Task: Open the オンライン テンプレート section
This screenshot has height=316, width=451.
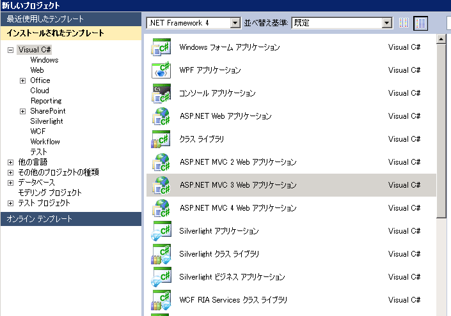Action: click(x=71, y=219)
